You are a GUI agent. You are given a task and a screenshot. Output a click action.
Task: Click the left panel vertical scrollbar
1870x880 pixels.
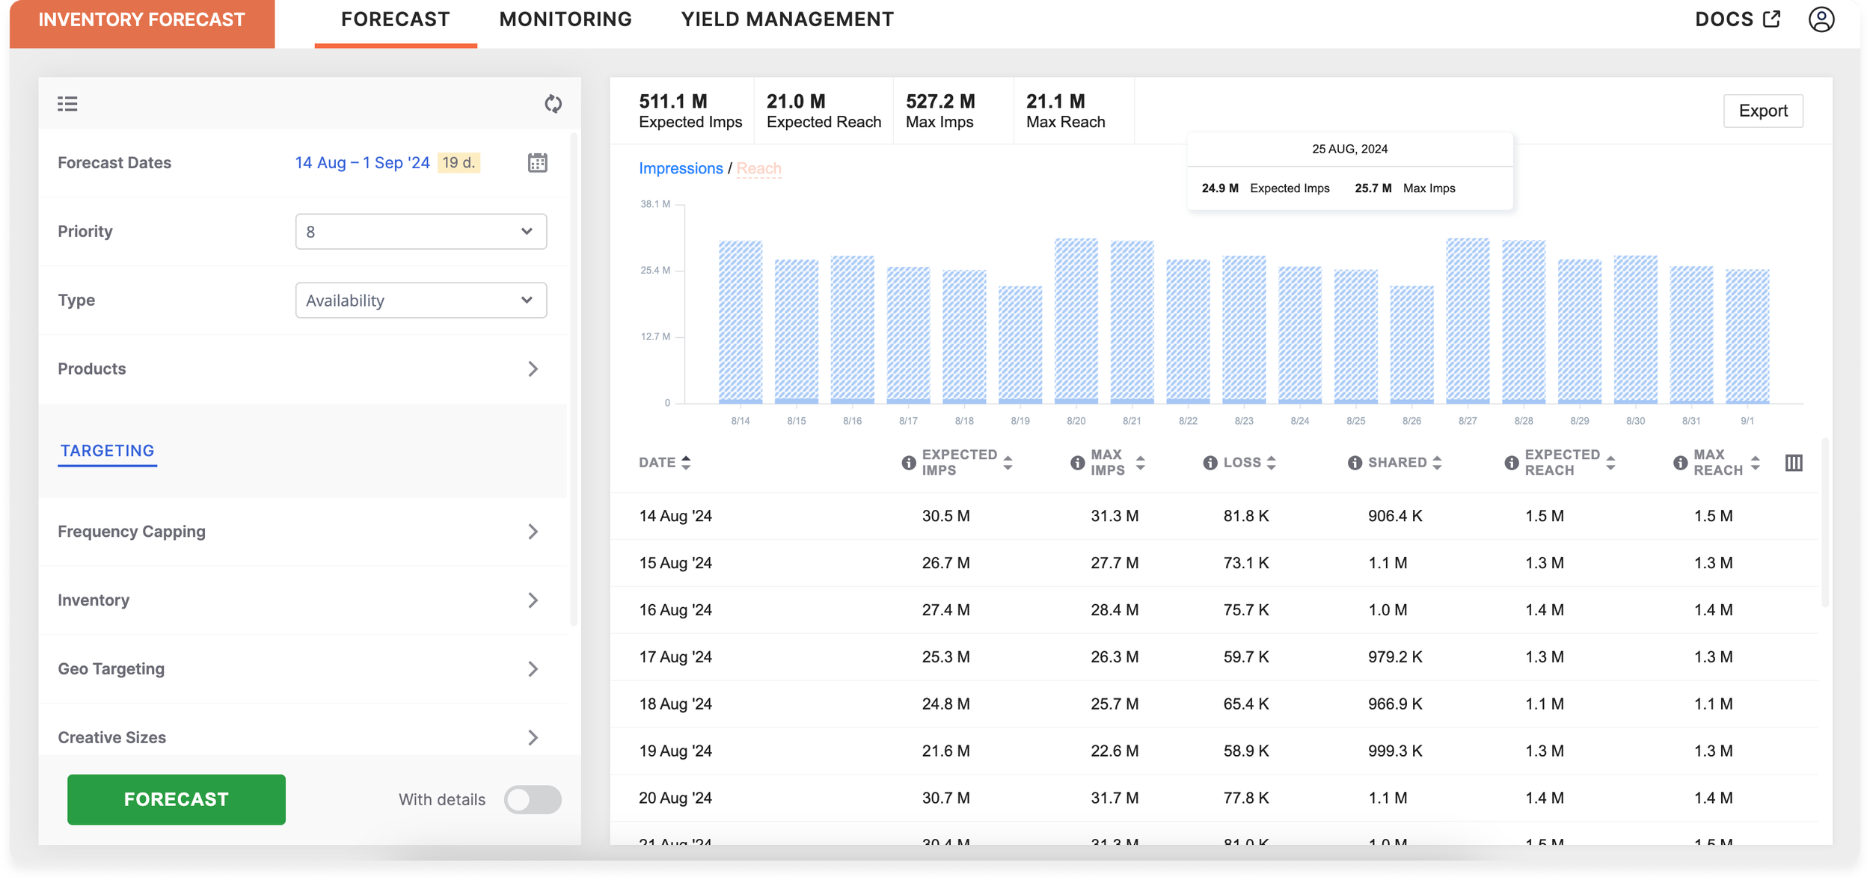pyautogui.click(x=574, y=378)
